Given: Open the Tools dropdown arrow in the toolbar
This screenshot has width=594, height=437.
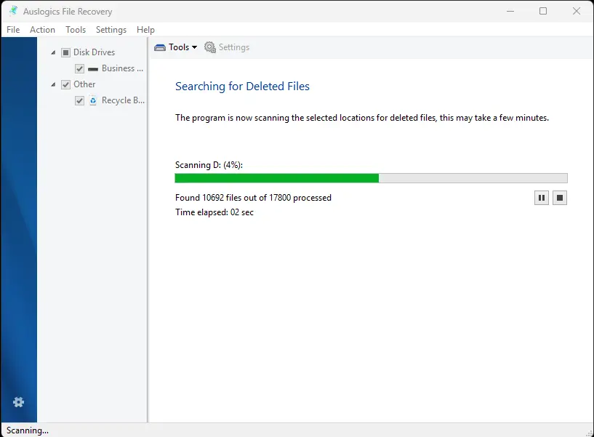Looking at the screenshot, I should pos(194,47).
